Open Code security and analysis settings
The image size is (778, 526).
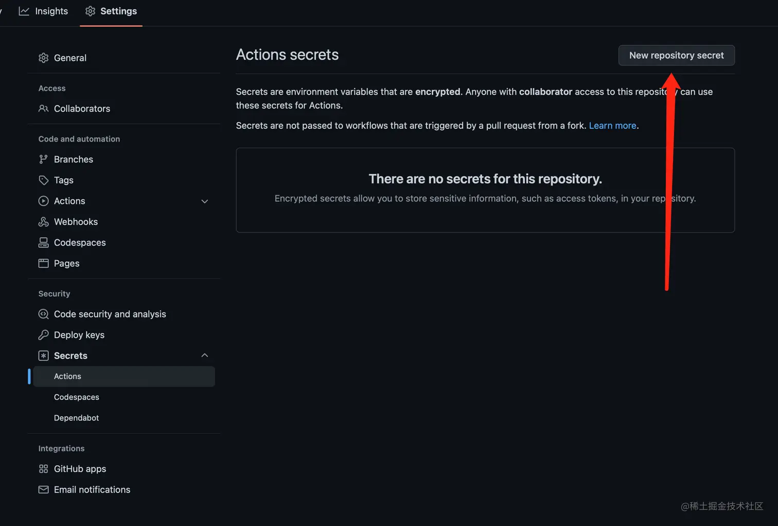coord(110,314)
